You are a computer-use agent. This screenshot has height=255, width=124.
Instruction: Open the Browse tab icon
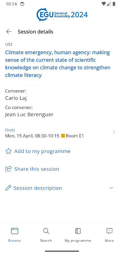[x=14, y=231]
